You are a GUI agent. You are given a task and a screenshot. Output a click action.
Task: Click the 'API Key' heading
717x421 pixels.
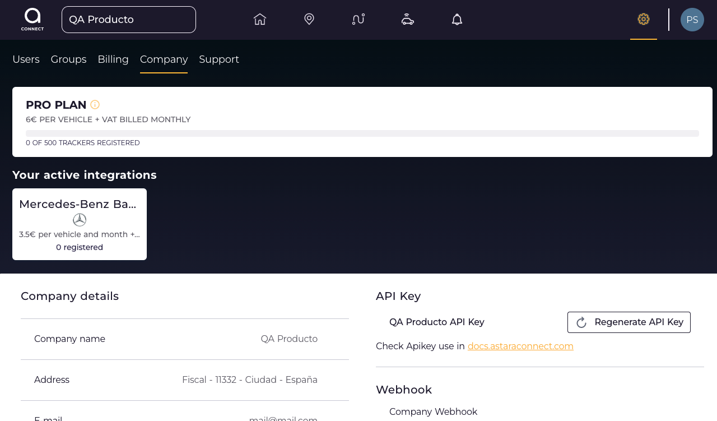398,296
